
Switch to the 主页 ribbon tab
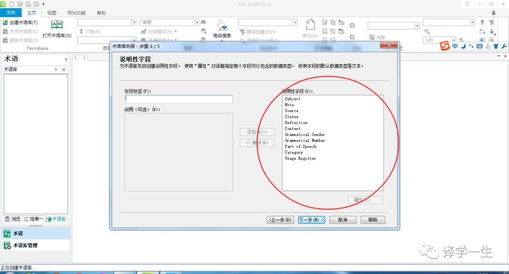click(32, 13)
